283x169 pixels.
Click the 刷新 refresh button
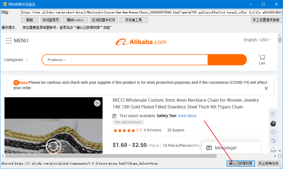(30, 20)
